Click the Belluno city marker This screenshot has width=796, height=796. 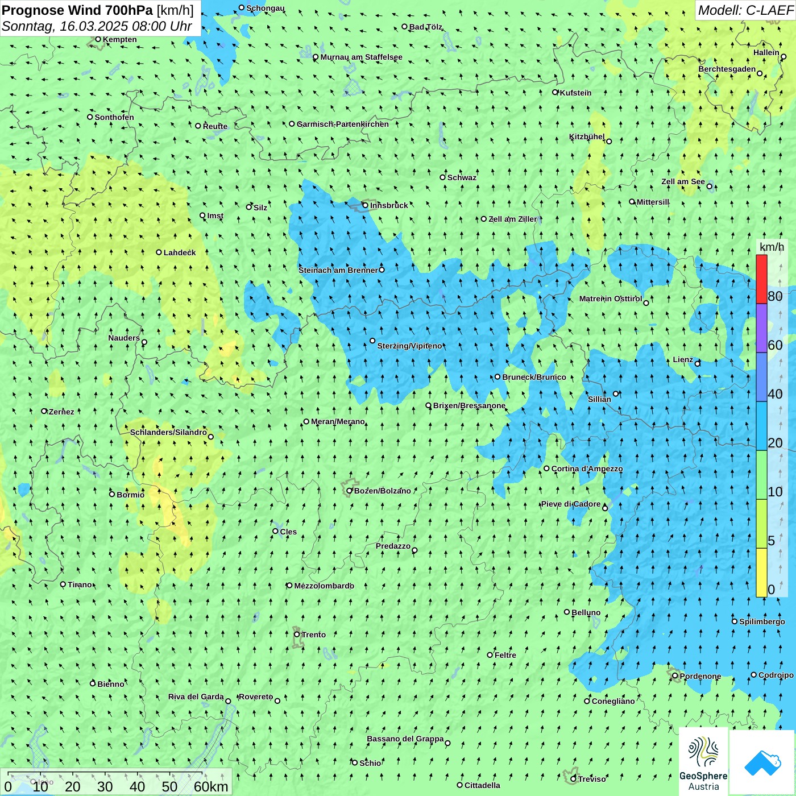(x=567, y=612)
